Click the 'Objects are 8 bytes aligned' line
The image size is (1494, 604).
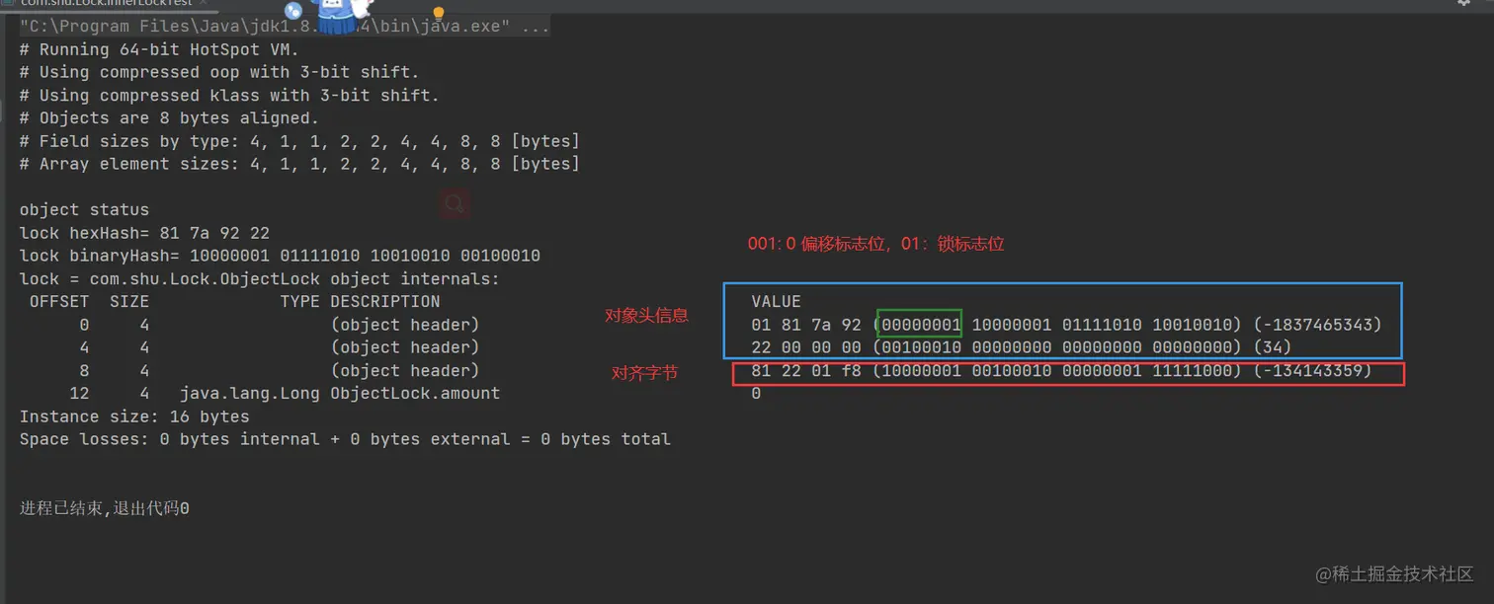169,118
